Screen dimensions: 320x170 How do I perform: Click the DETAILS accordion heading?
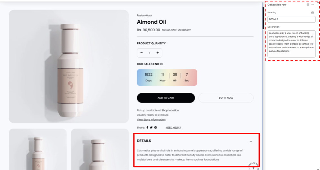point(144,141)
